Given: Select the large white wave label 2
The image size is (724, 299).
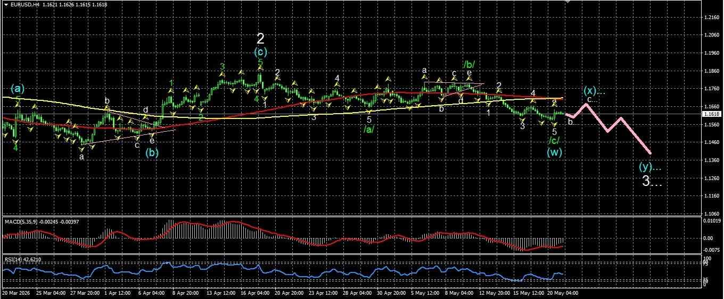Looking at the screenshot, I should tap(260, 38).
